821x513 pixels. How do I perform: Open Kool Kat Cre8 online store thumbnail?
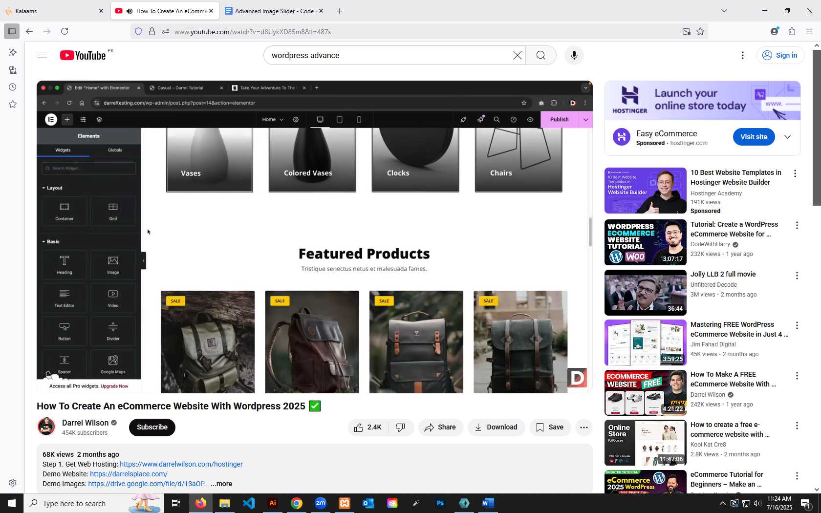pos(646,443)
